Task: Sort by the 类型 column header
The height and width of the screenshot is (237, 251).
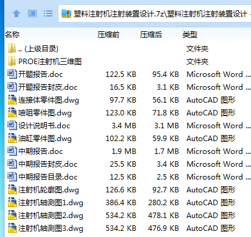Action: [190, 35]
